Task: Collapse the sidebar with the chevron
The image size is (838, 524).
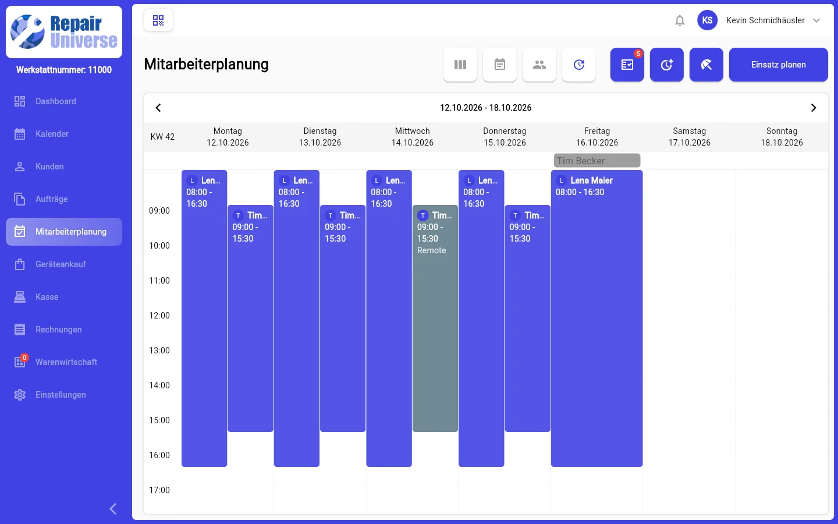Action: (113, 509)
